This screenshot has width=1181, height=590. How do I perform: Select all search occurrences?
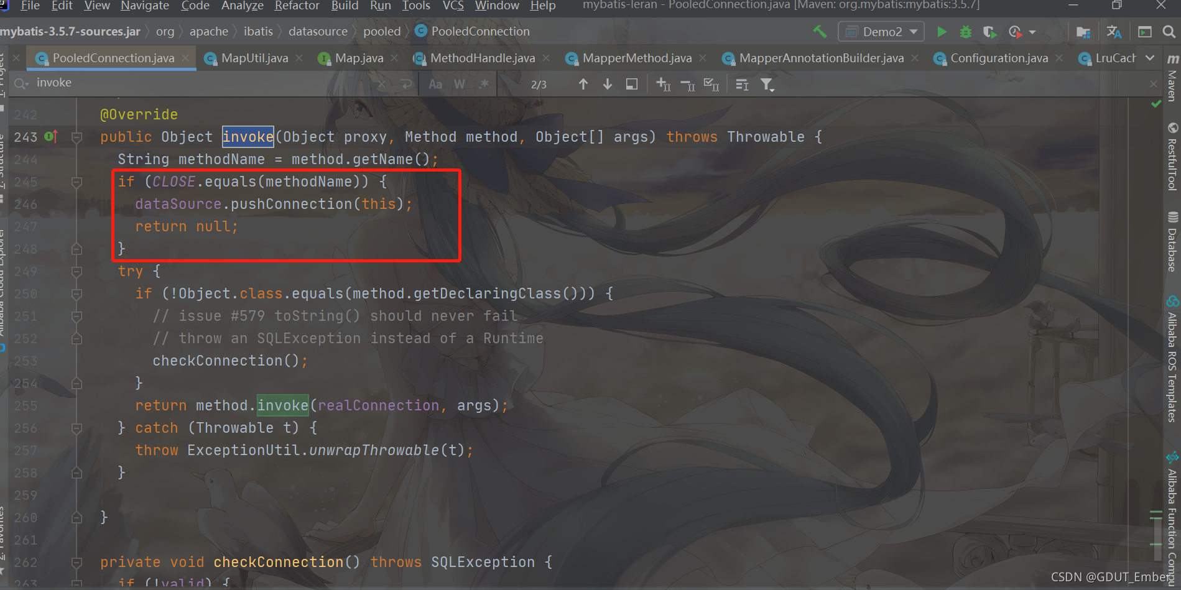[711, 84]
